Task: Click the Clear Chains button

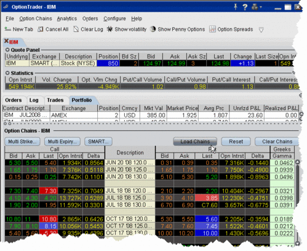Action: click(277, 141)
